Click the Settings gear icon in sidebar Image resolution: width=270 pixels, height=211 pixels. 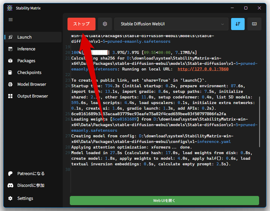point(10,198)
